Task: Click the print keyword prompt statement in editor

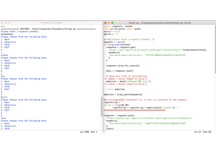Action: point(129,39)
